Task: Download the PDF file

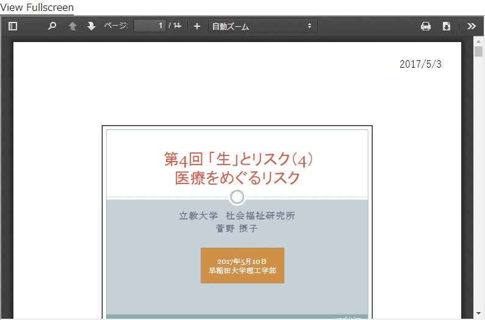Action: click(x=447, y=26)
